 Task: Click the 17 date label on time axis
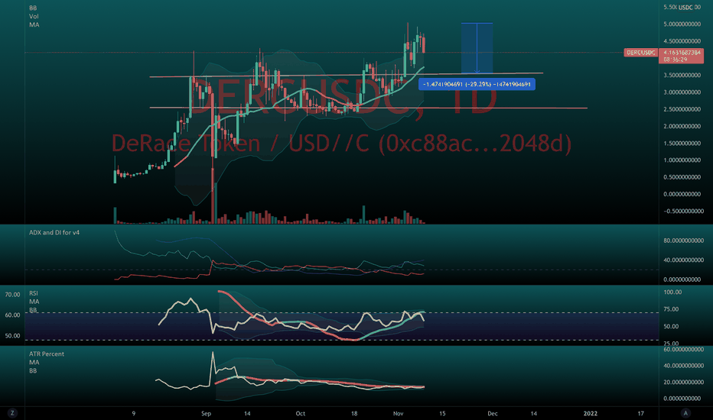coord(640,413)
